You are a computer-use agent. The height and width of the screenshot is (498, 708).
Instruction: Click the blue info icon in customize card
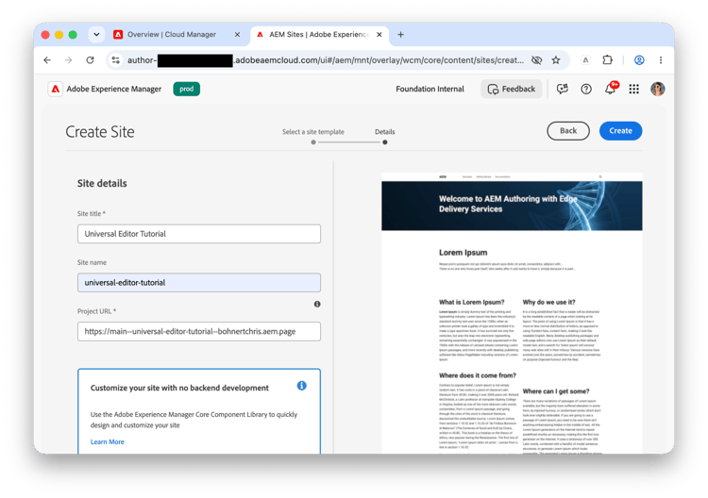(x=302, y=386)
